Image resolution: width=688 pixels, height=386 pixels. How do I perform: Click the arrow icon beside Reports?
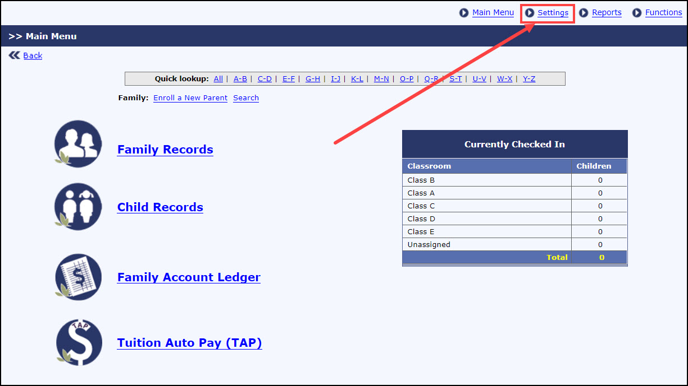click(584, 13)
